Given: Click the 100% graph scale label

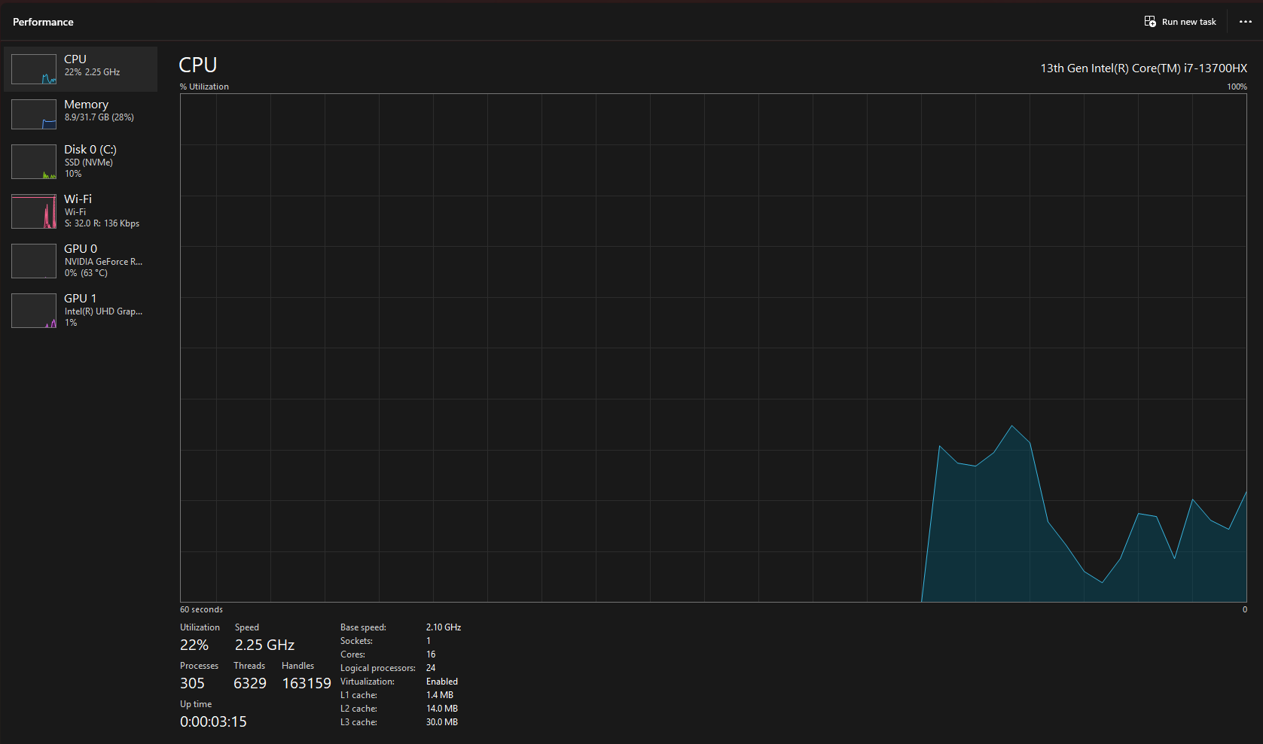Looking at the screenshot, I should (x=1237, y=87).
